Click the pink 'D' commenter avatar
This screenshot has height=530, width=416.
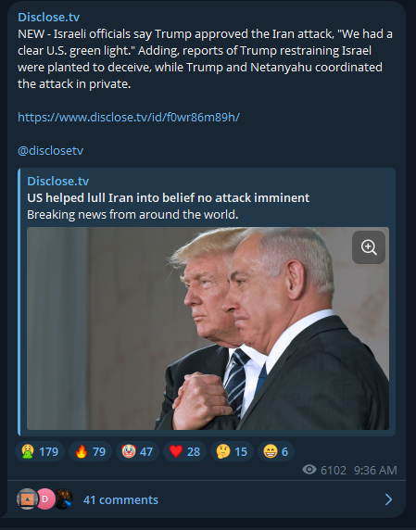click(x=45, y=498)
